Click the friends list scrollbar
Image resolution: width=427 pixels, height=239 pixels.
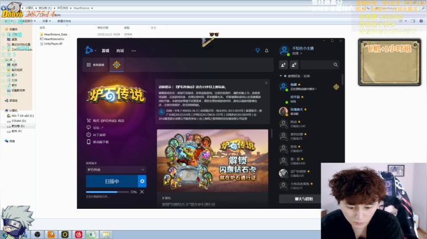coord(342,79)
